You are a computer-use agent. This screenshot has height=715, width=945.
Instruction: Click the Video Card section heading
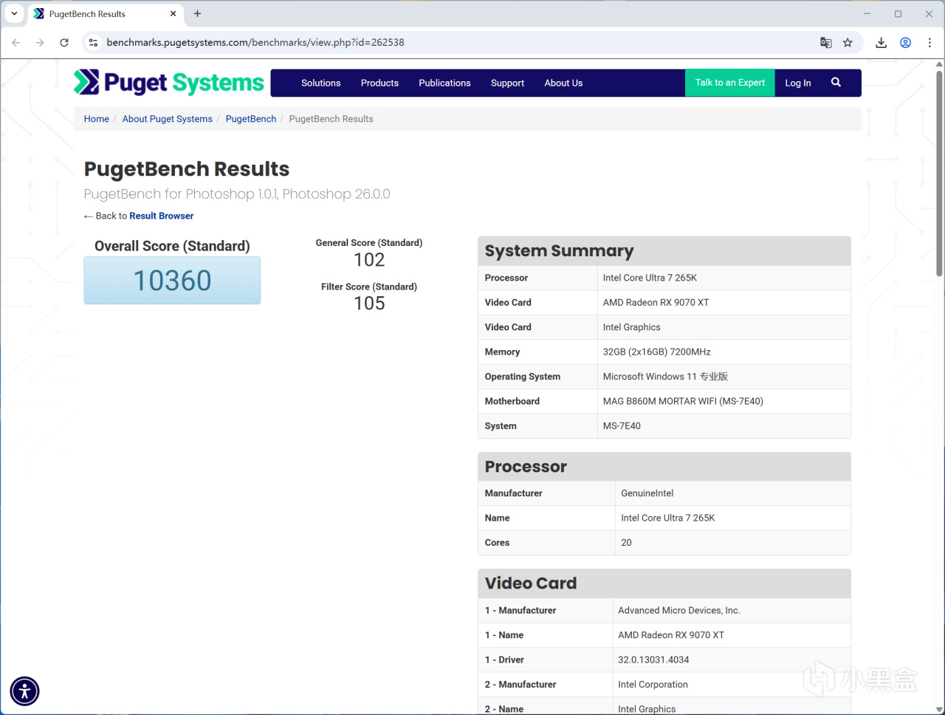pyautogui.click(x=531, y=584)
